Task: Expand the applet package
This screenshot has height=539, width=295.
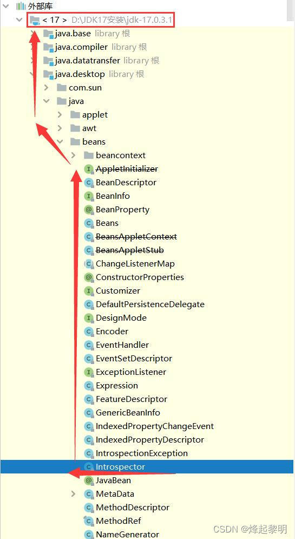Action: click(x=60, y=114)
